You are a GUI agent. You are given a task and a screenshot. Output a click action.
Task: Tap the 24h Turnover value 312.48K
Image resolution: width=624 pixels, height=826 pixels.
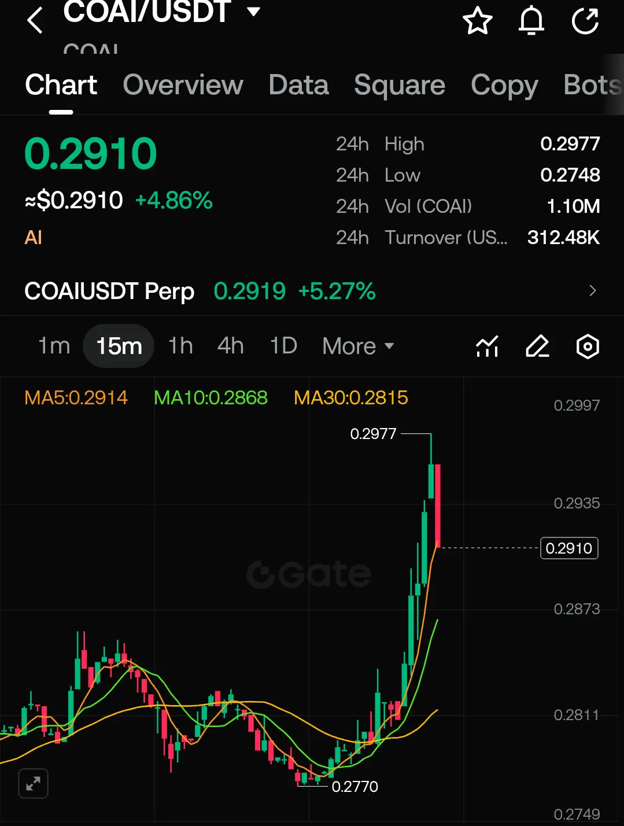tap(563, 237)
